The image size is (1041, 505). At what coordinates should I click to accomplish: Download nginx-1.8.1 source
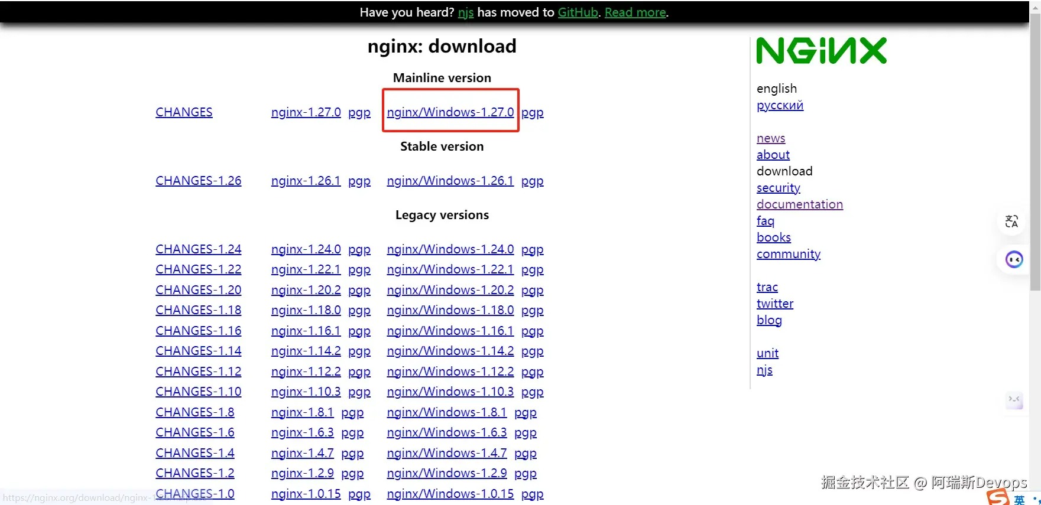tap(303, 412)
